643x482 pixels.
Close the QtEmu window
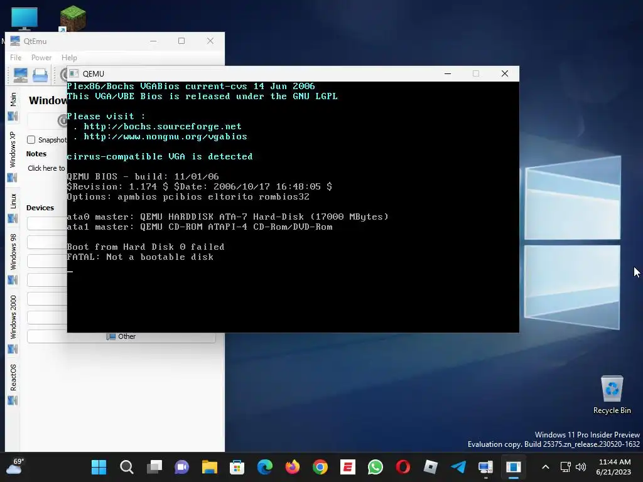point(210,41)
